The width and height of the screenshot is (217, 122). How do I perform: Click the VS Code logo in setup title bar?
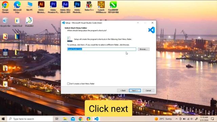(63, 23)
